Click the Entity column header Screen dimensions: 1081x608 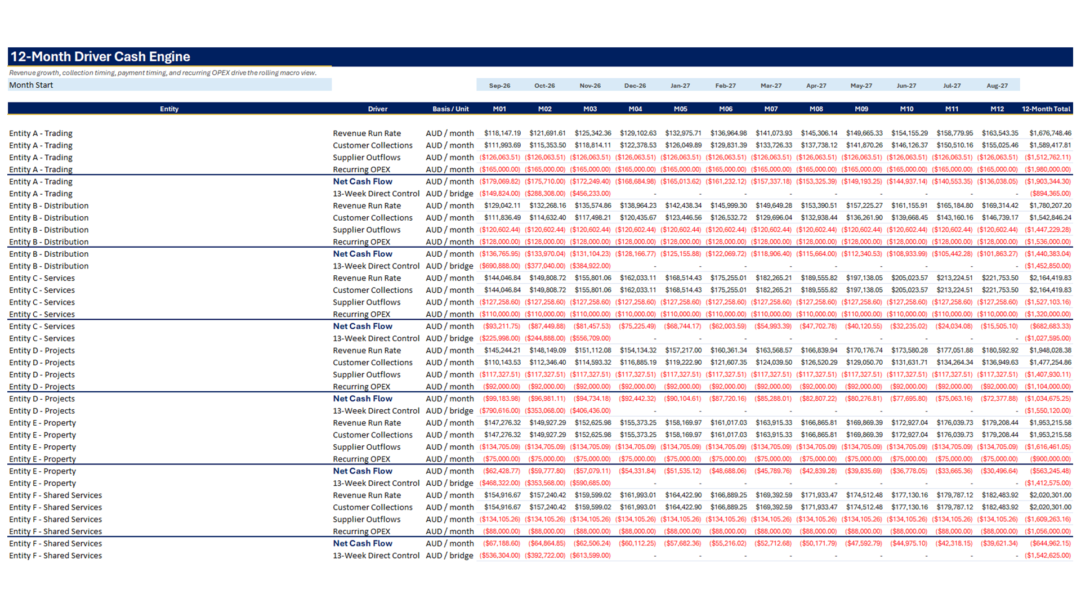tap(169, 109)
